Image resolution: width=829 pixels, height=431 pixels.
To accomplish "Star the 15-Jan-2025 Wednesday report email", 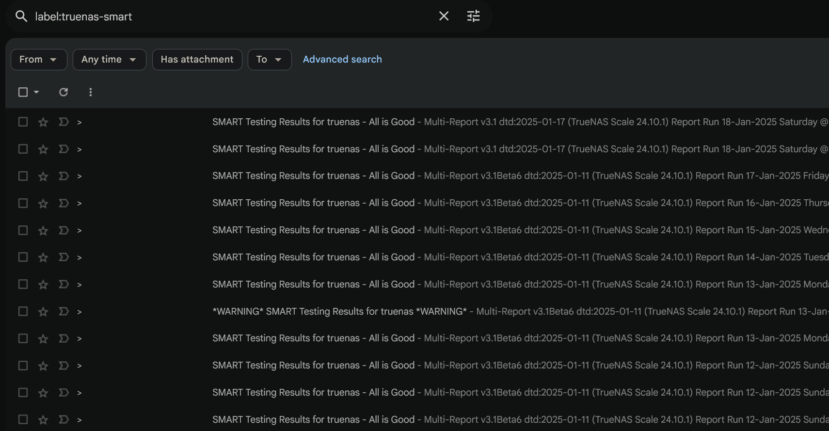I will pyautogui.click(x=43, y=230).
